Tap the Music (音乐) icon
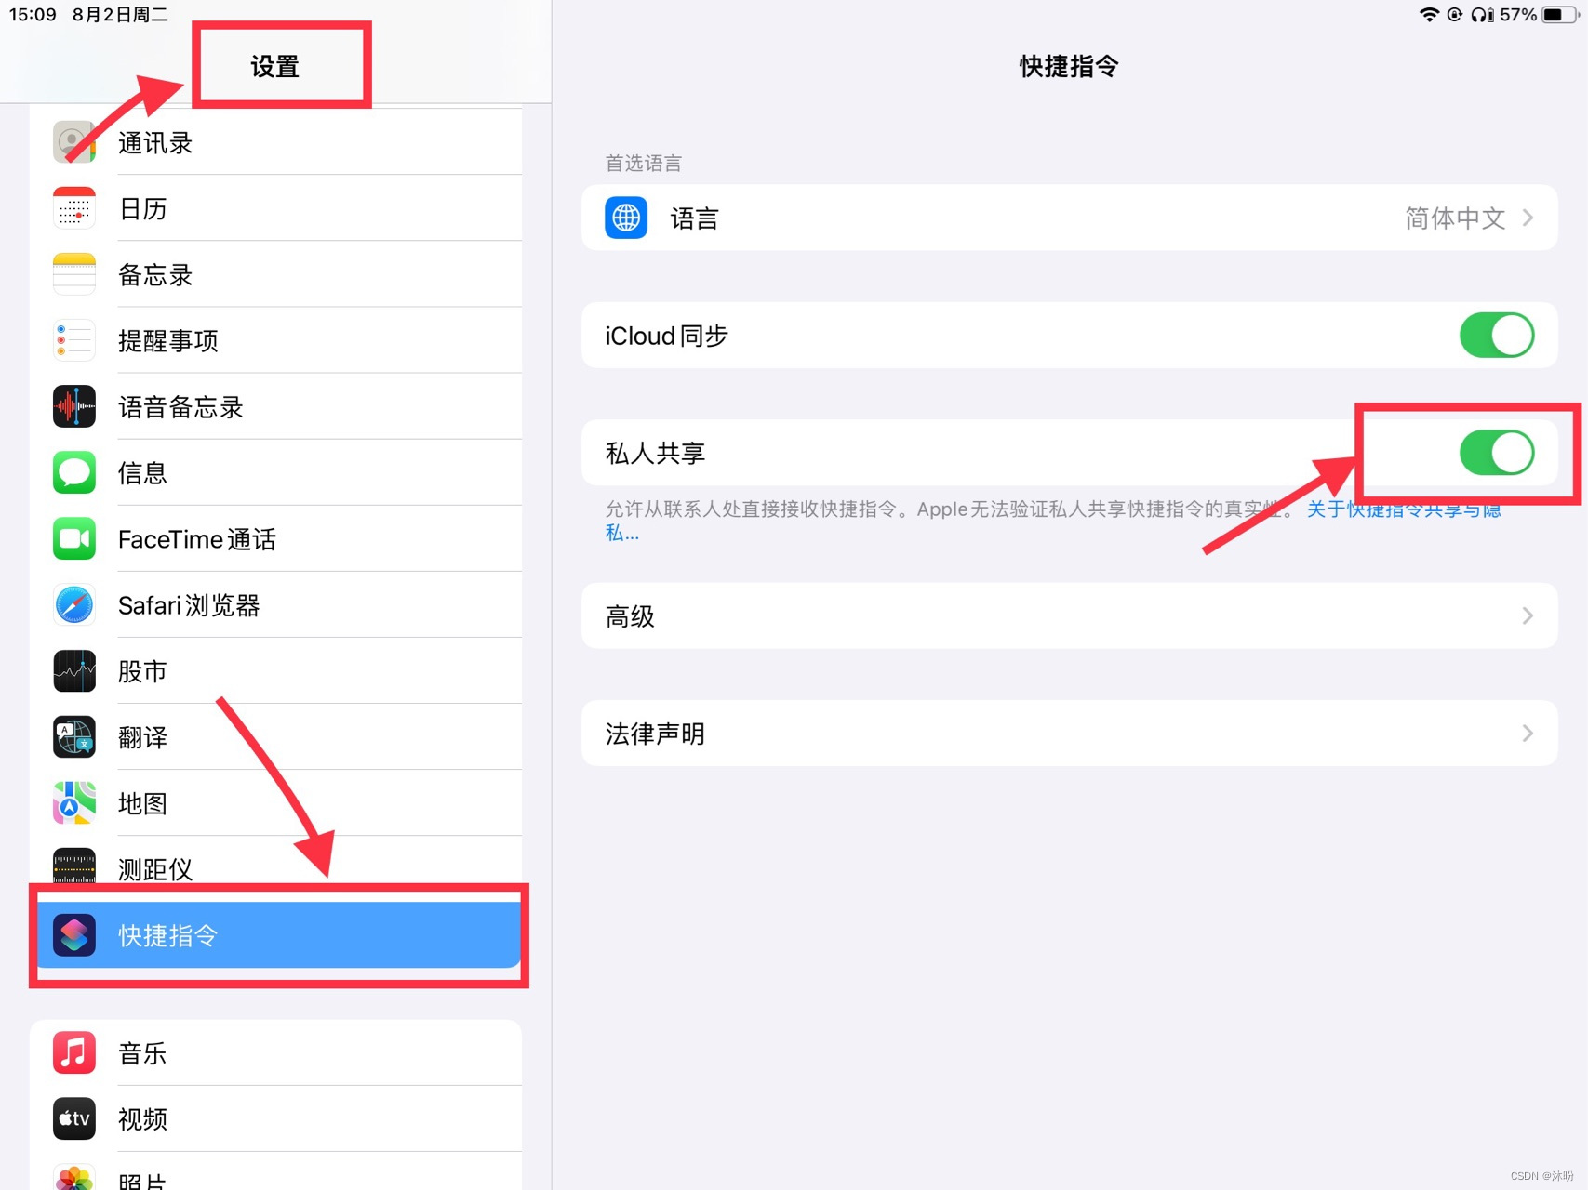 74,1052
